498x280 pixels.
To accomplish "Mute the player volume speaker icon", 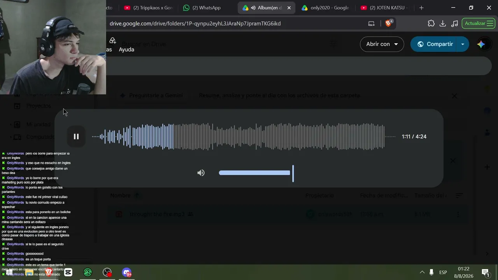I will pyautogui.click(x=201, y=173).
